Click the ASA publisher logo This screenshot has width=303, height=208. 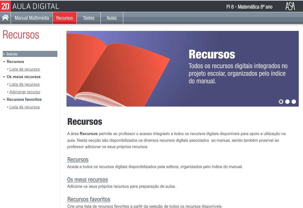(290, 6)
